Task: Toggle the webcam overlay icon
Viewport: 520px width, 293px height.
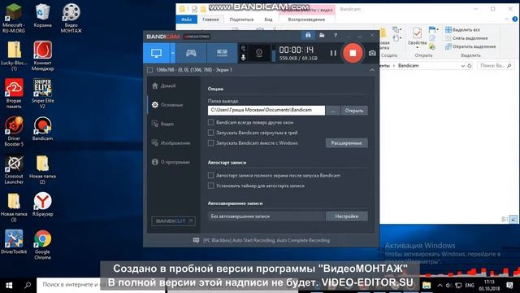Action: pyautogui.click(x=259, y=53)
